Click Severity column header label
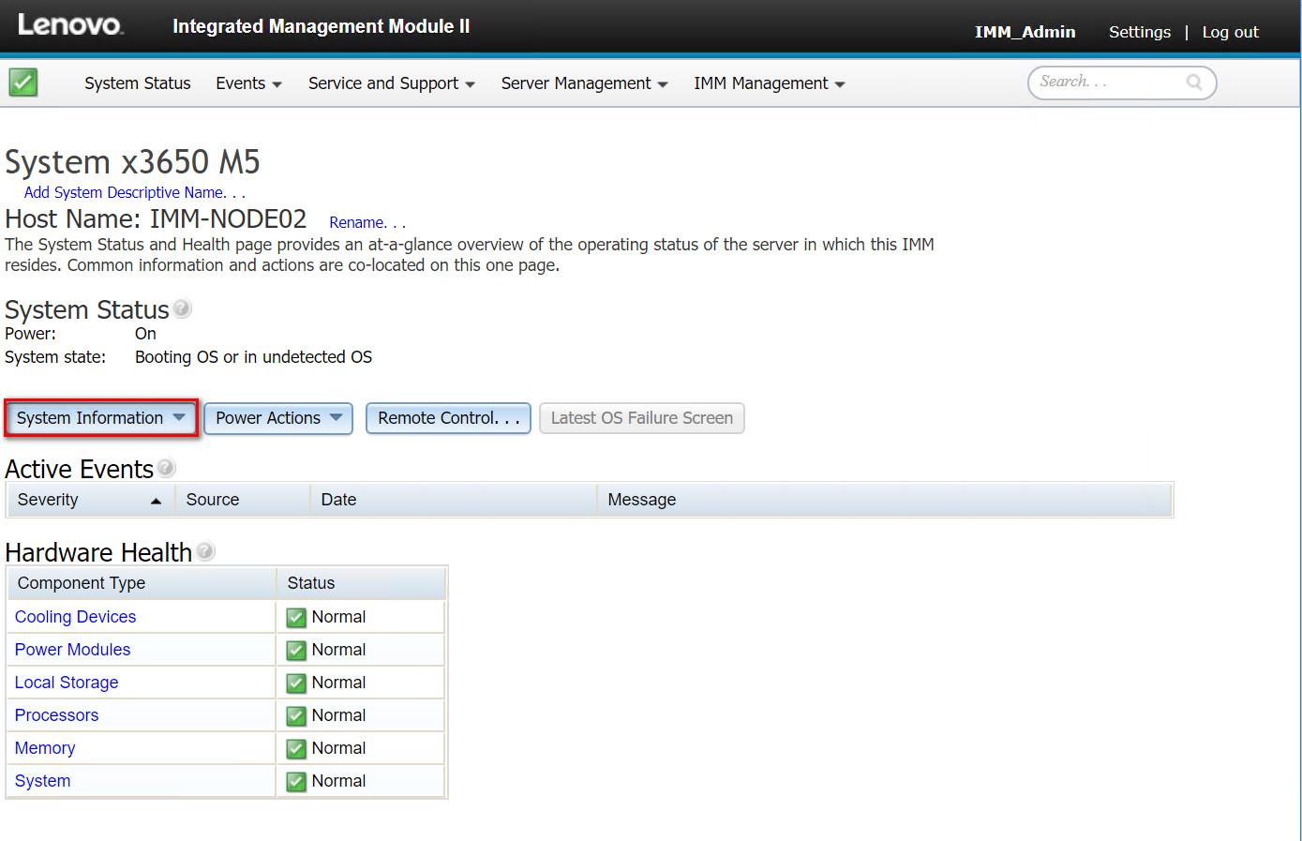The height and width of the screenshot is (841, 1302). coord(48,500)
